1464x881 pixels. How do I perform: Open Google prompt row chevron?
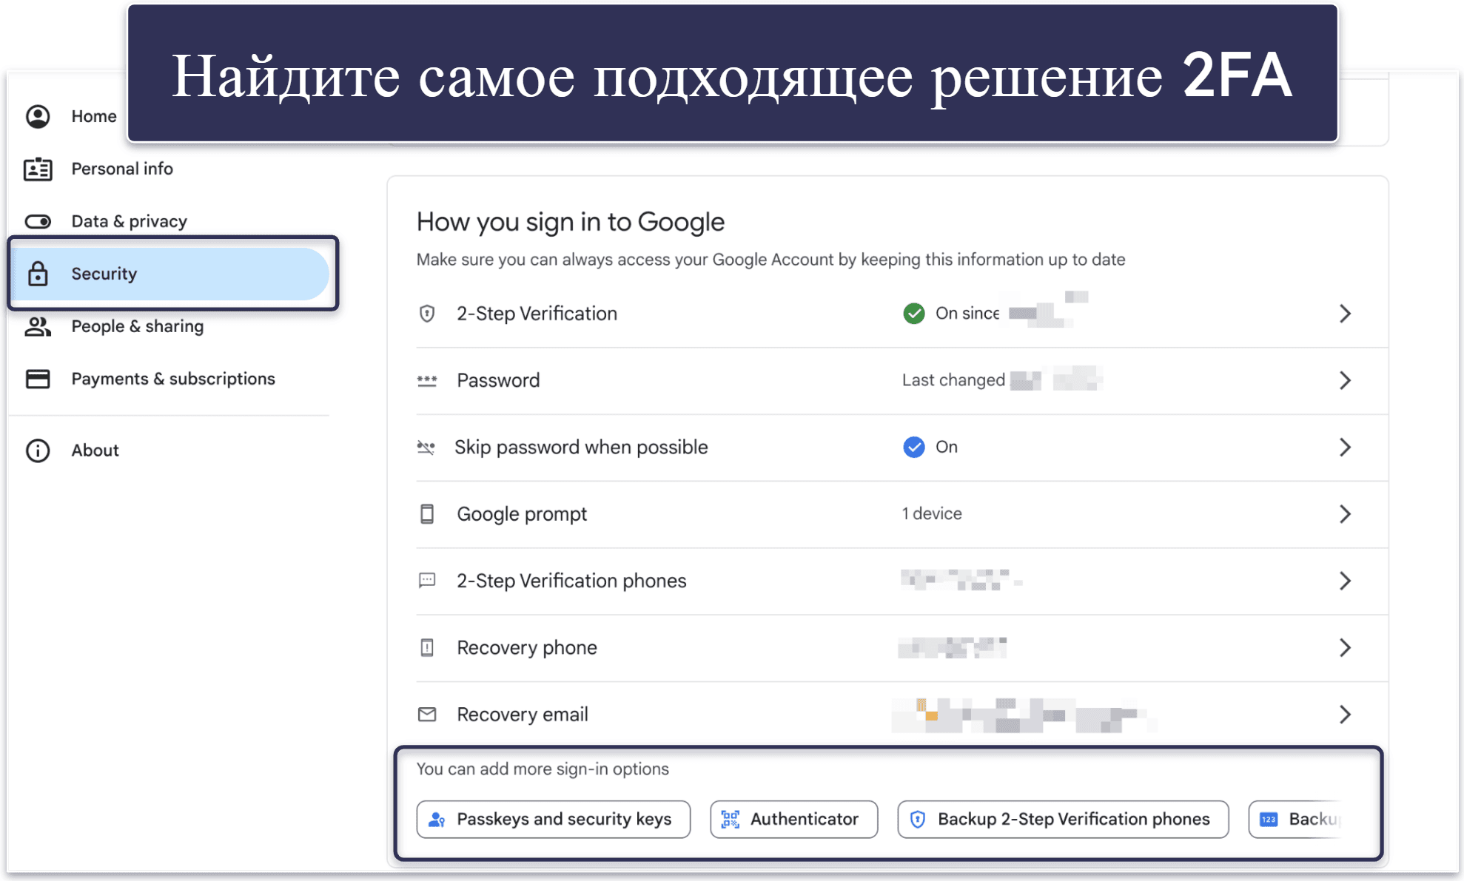pyautogui.click(x=1346, y=514)
